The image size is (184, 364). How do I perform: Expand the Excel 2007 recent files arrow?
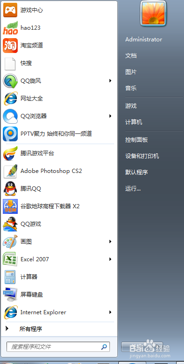click(110, 259)
